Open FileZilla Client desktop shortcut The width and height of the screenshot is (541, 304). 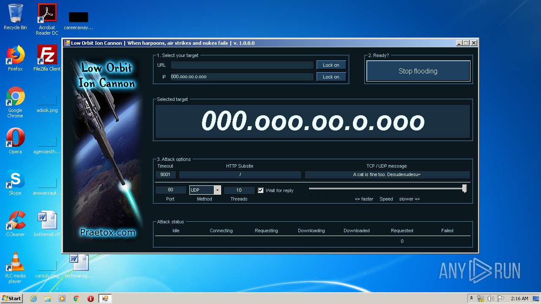click(x=47, y=58)
